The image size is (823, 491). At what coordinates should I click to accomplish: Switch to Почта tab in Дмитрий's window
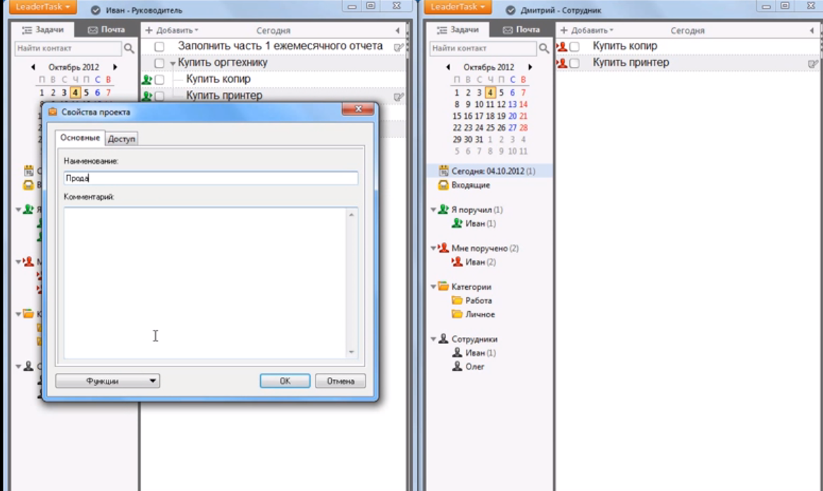tap(521, 30)
